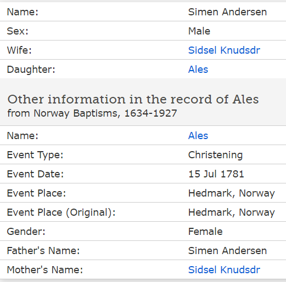The height and width of the screenshot is (282, 286).
Task: Follow the Ales link beside record Name
Action: [x=198, y=136]
